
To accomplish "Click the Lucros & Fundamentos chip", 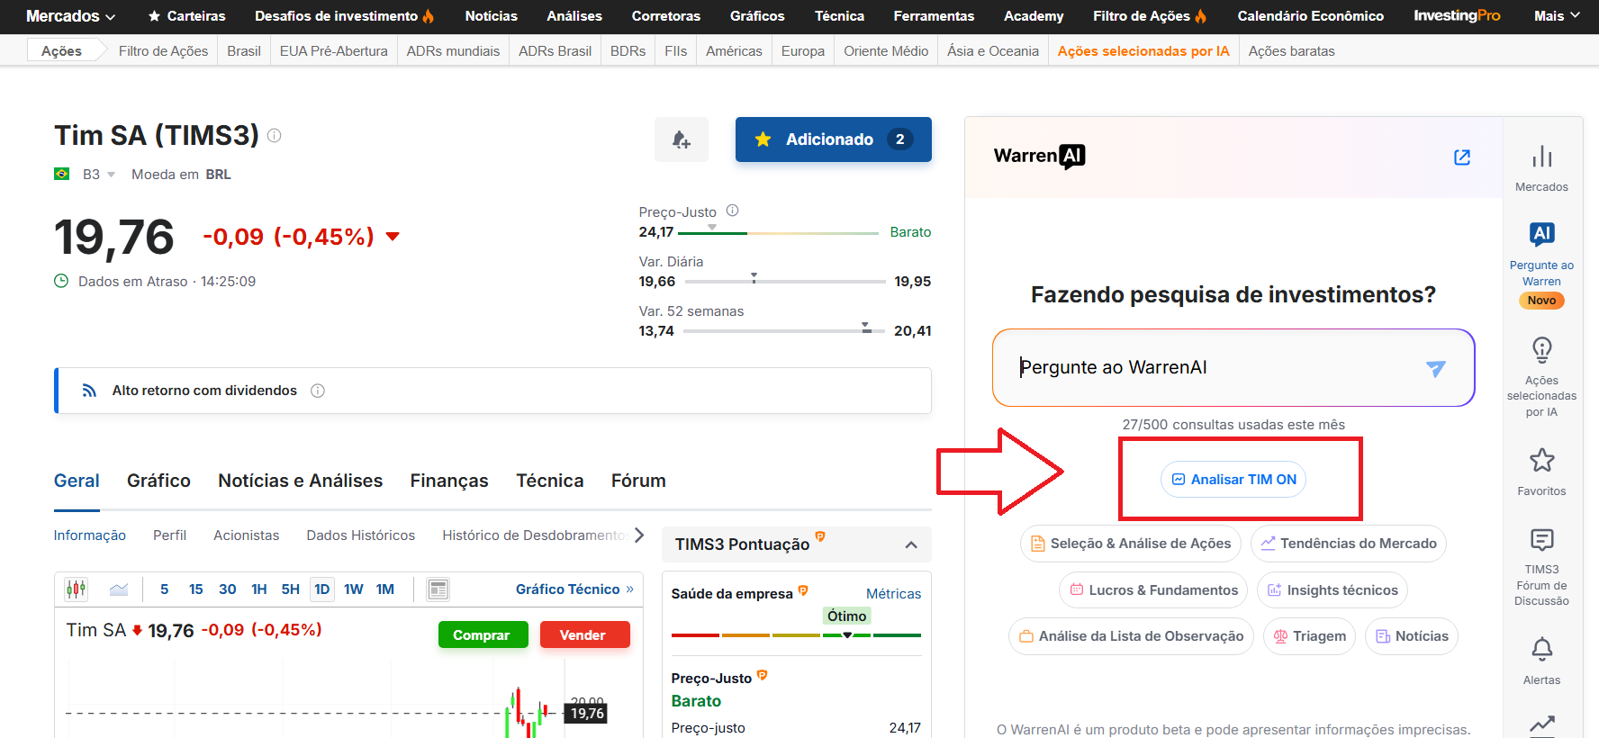I will click(x=1153, y=590).
